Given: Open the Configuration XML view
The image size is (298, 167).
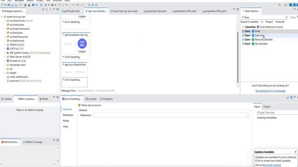Looking at the screenshot, I should (x=105, y=91).
